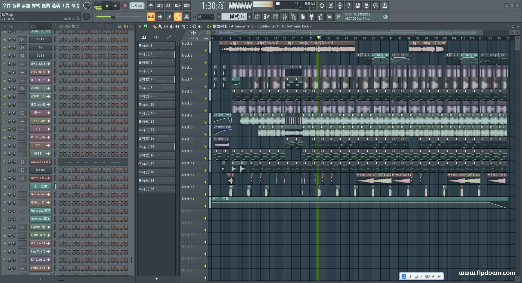The height and width of the screenshot is (283, 522).
Task: Expand the arrow after Clubhunter ft. Turbotronic Kick
Action: click(311, 26)
